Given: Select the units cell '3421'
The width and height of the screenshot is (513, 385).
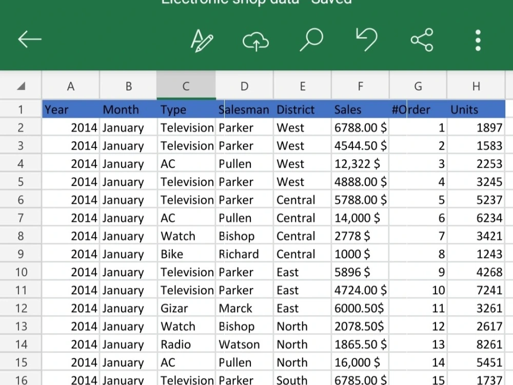Looking at the screenshot, I should tap(477, 236).
